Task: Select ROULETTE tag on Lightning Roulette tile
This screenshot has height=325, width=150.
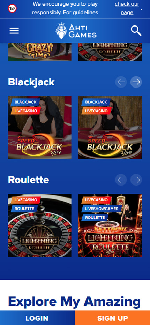Action: coord(24,209)
